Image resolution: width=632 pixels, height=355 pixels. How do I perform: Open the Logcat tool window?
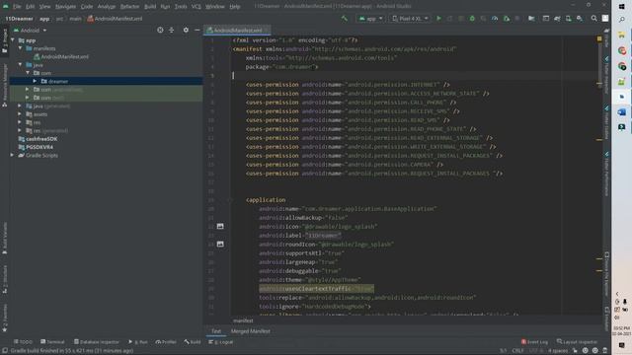click(x=220, y=342)
